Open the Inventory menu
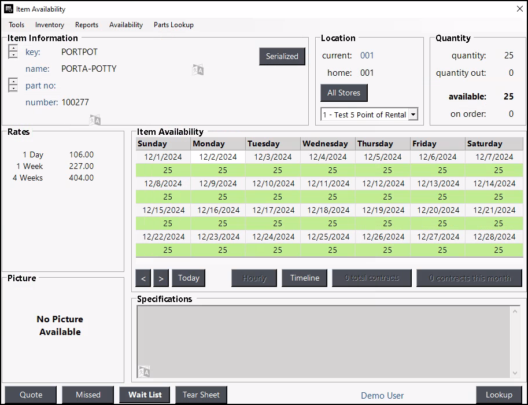 (50, 25)
